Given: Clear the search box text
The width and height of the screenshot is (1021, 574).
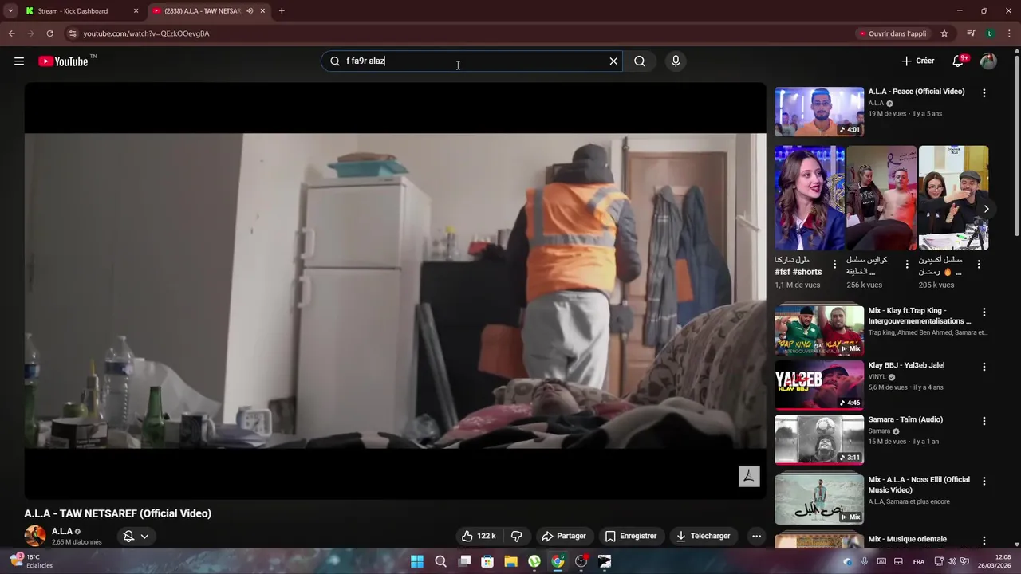Looking at the screenshot, I should click(613, 61).
